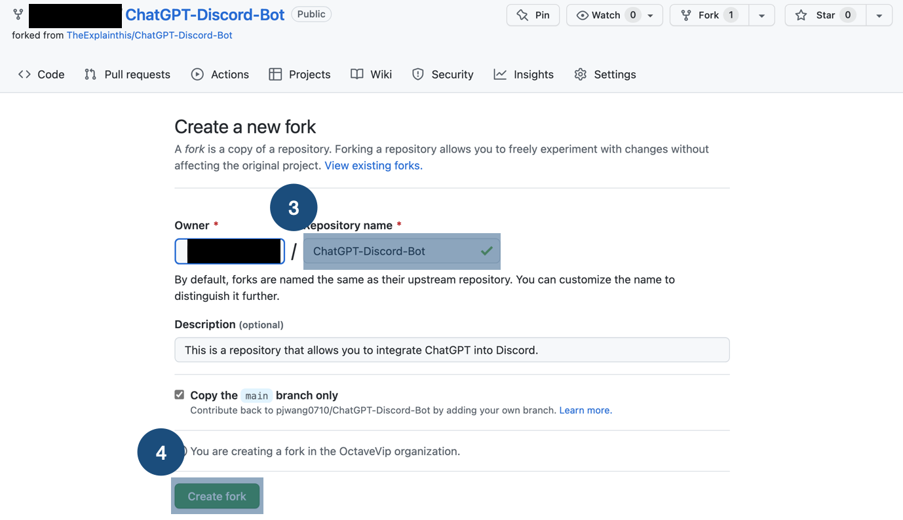Click the 'View existing forks' link
The width and height of the screenshot is (903, 520).
372,165
